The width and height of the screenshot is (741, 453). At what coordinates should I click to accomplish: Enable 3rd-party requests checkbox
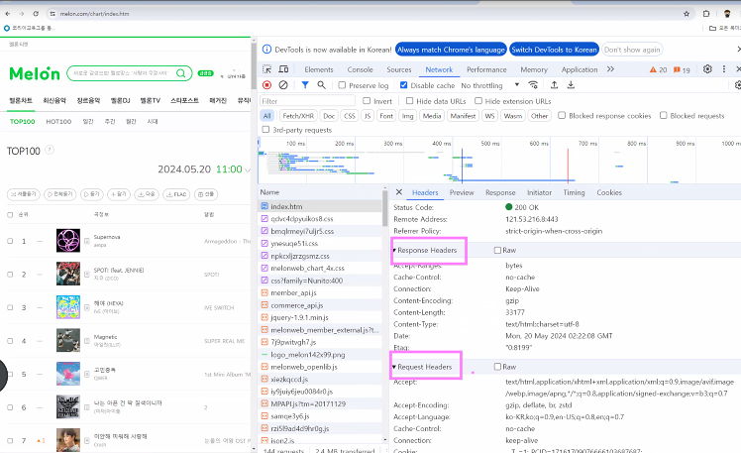pos(265,130)
